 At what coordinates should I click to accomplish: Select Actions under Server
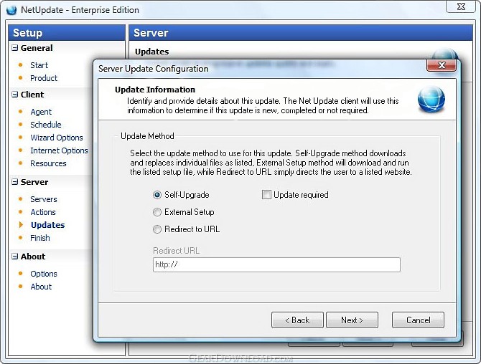point(43,212)
